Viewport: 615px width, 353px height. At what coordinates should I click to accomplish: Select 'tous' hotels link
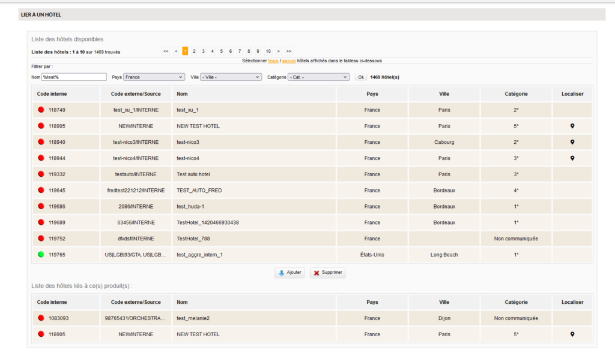pos(273,61)
